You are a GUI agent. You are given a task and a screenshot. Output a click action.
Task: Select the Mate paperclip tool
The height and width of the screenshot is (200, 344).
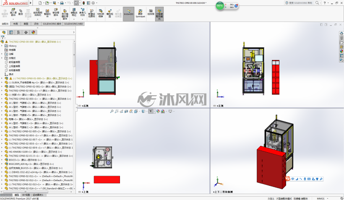(21, 12)
